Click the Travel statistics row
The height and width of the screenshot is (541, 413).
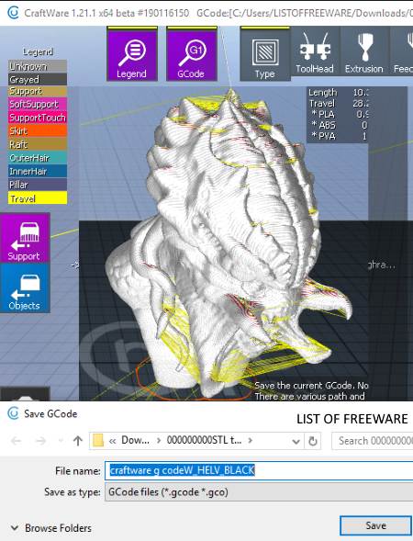338,103
